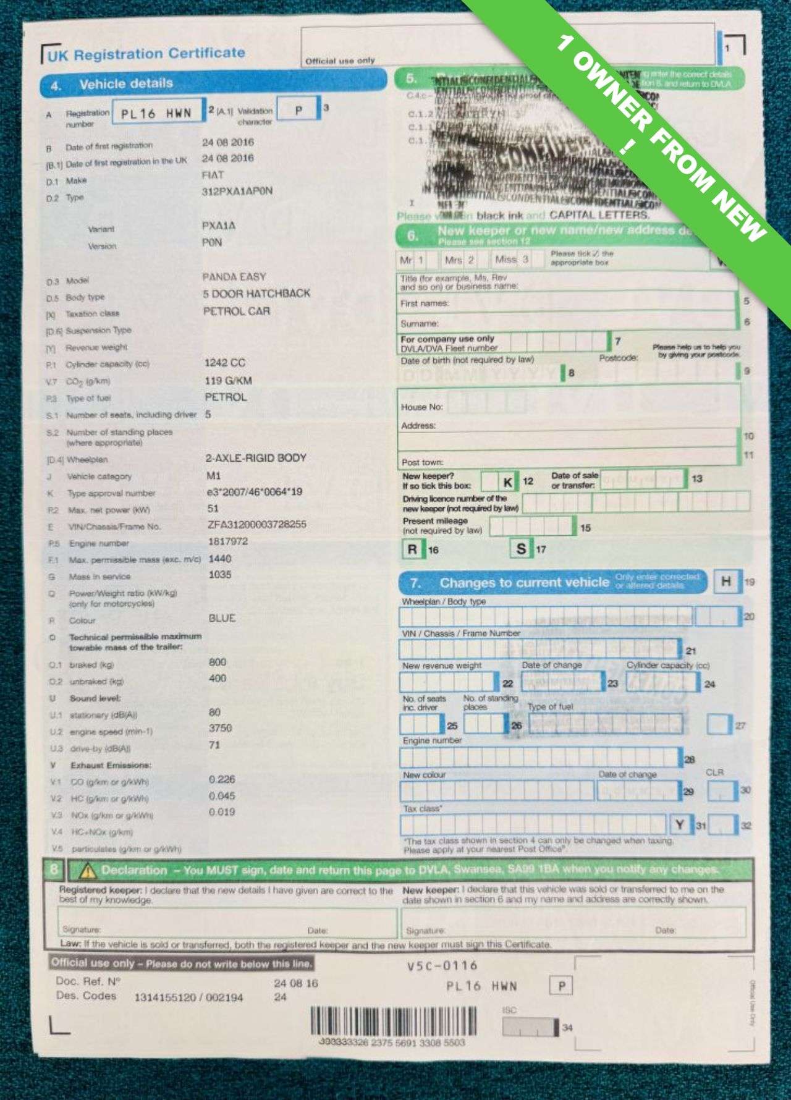
Task: Click the Validation character box showing P
Action: point(298,111)
